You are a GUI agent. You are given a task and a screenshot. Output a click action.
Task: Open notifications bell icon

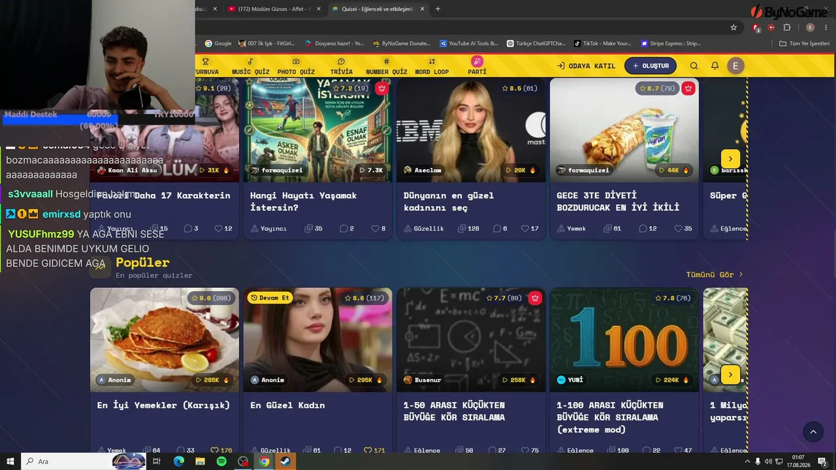coord(715,66)
